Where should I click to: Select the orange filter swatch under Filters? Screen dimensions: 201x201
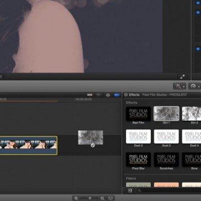pos(166,185)
